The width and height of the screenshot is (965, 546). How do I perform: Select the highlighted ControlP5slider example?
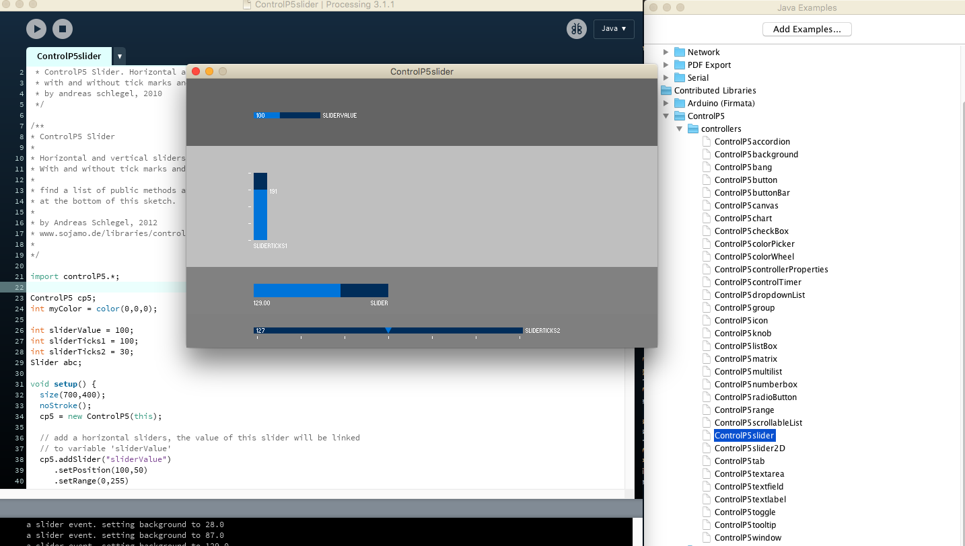(x=744, y=435)
